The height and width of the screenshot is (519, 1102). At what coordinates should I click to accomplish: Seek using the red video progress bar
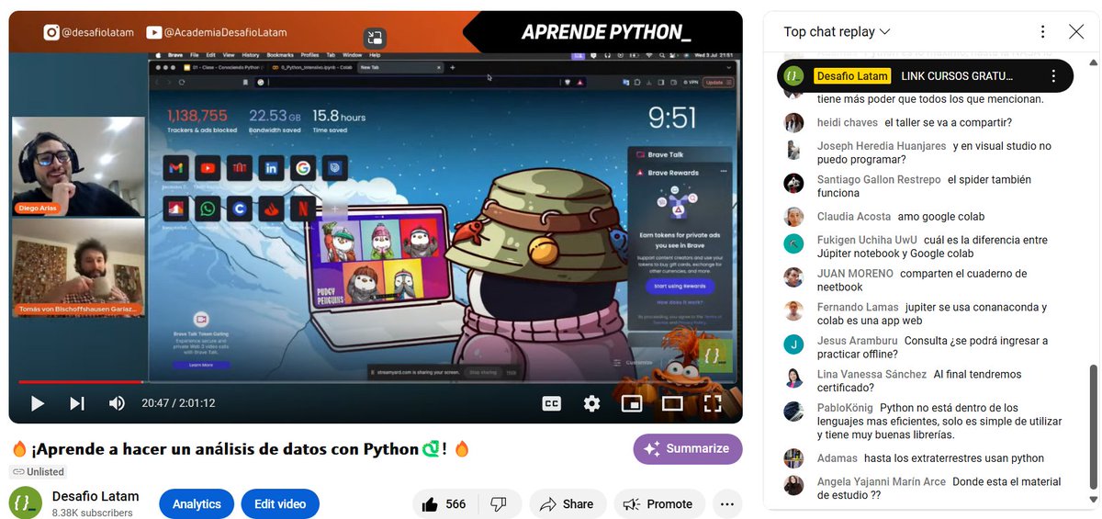click(x=375, y=382)
